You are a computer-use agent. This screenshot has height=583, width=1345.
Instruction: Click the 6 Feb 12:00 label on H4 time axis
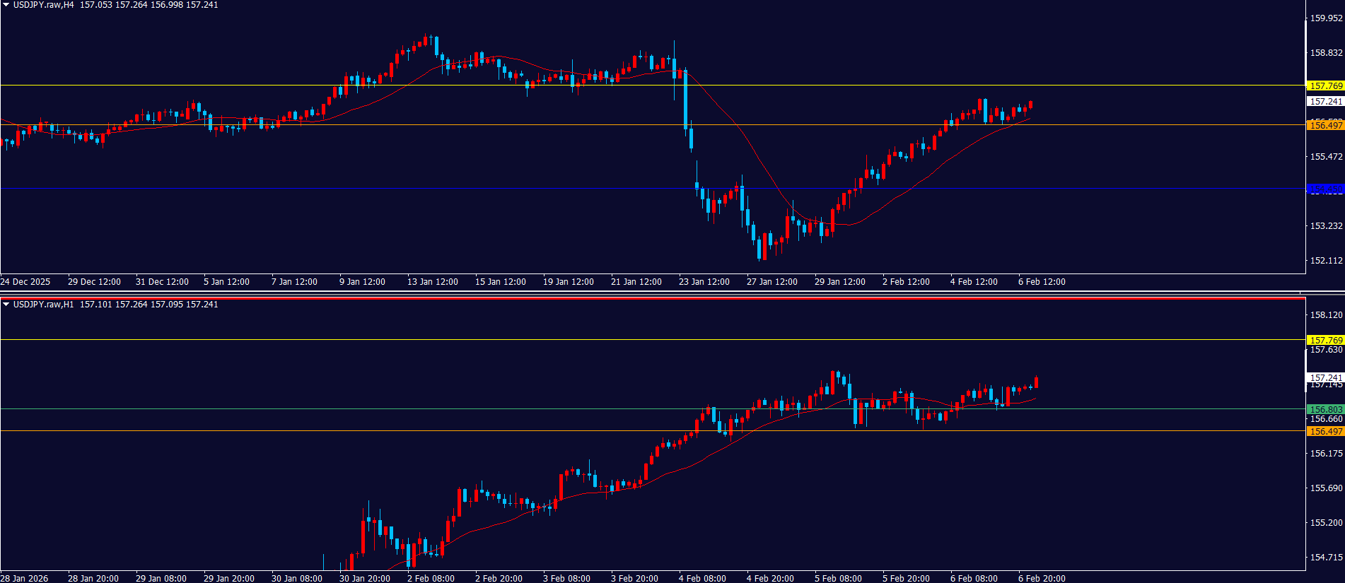click(1042, 282)
